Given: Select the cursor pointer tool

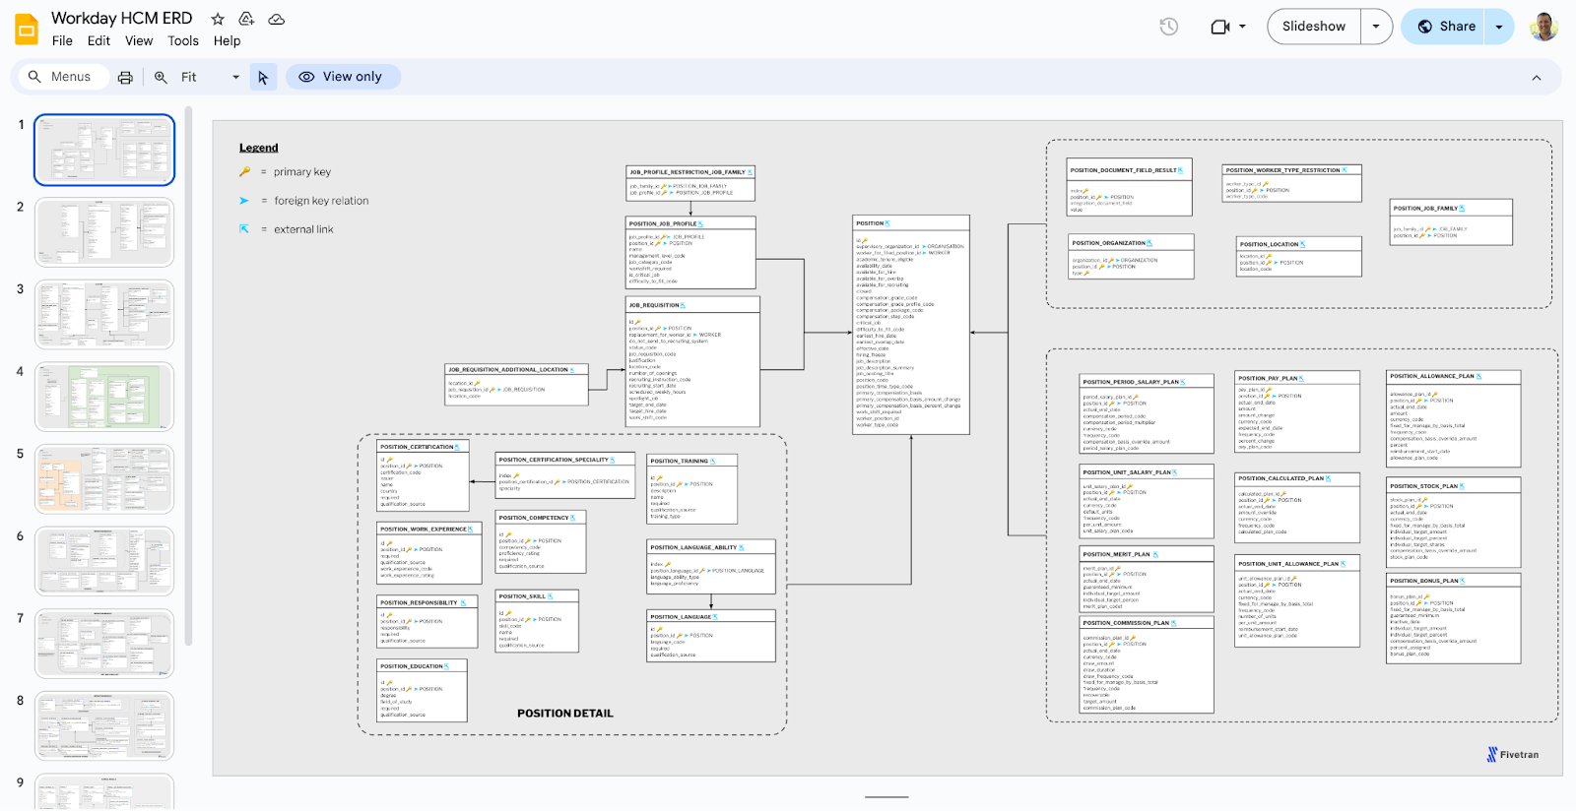Looking at the screenshot, I should click(x=263, y=77).
